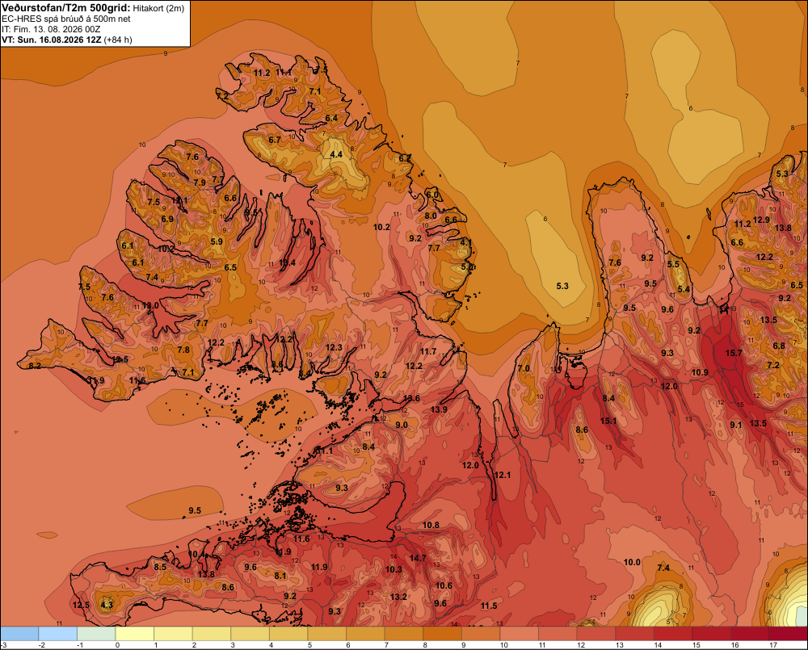Click the 13.9 temperature value on map
The height and width of the screenshot is (650, 808).
439,409
